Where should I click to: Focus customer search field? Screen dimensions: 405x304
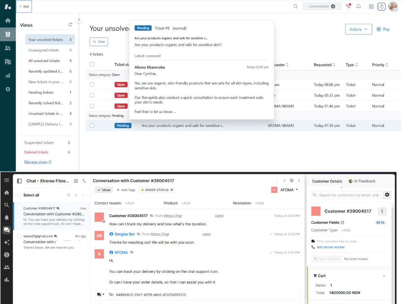click(x=345, y=195)
